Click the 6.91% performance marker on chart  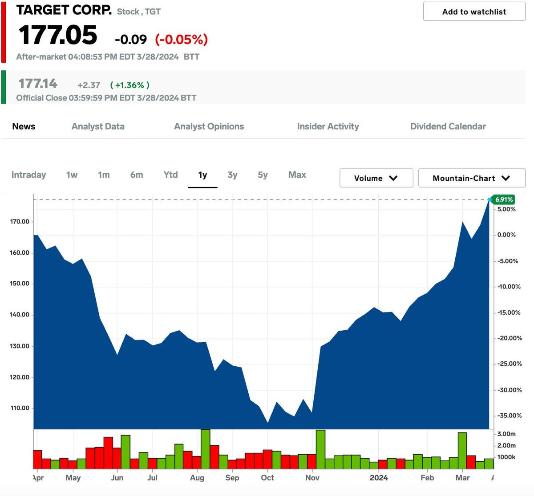[504, 200]
